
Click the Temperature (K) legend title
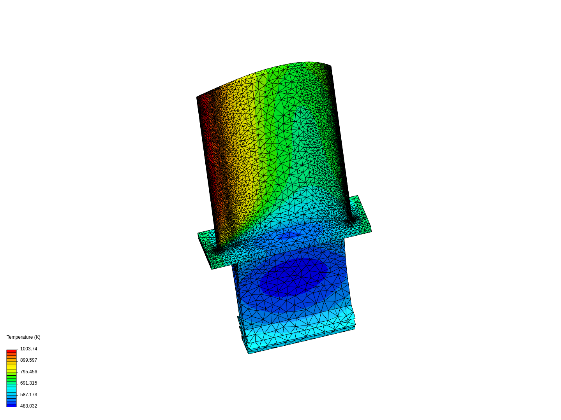[x=23, y=337]
